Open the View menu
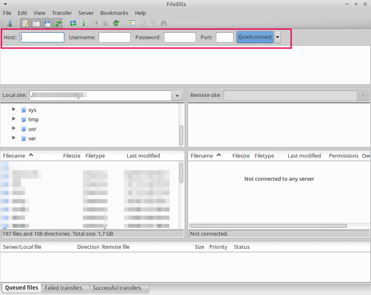This screenshot has width=371, height=295. coord(40,13)
